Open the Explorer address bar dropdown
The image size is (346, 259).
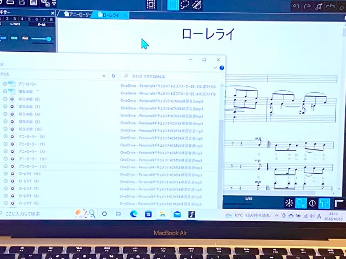click(x=104, y=76)
